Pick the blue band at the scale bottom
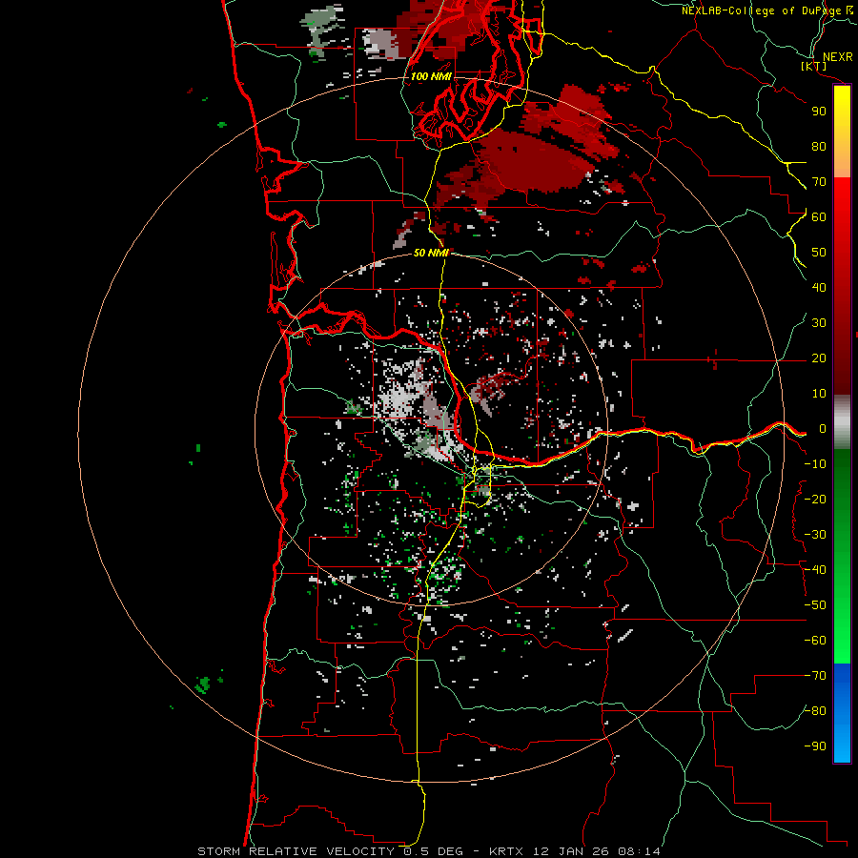Screen dimensions: 858x858 (842, 712)
